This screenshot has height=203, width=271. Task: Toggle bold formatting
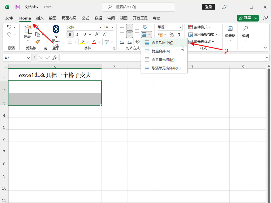[x=70, y=34]
